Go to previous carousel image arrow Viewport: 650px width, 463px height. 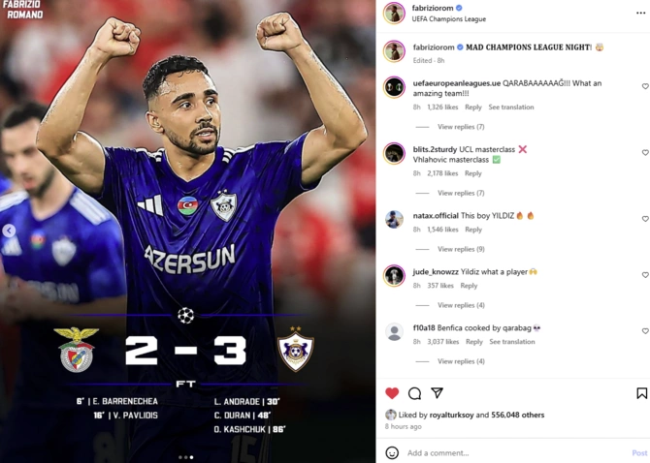9,231
